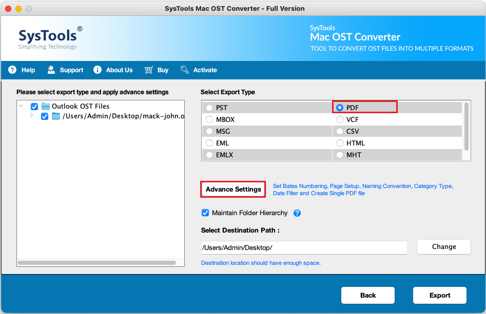Click the mack-john file folder icon
The height and width of the screenshot is (314, 486).
pos(56,116)
